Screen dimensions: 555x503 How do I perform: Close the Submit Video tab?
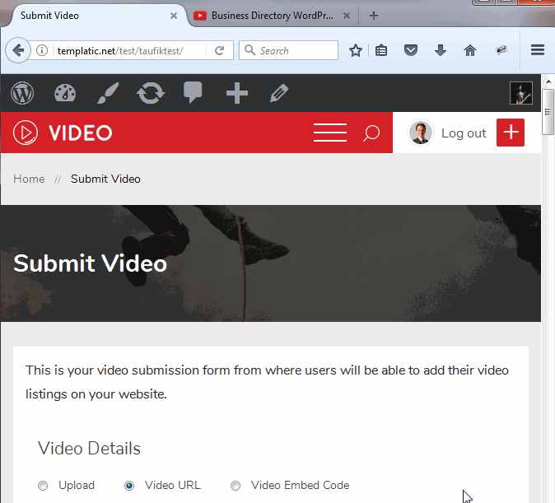click(x=174, y=16)
